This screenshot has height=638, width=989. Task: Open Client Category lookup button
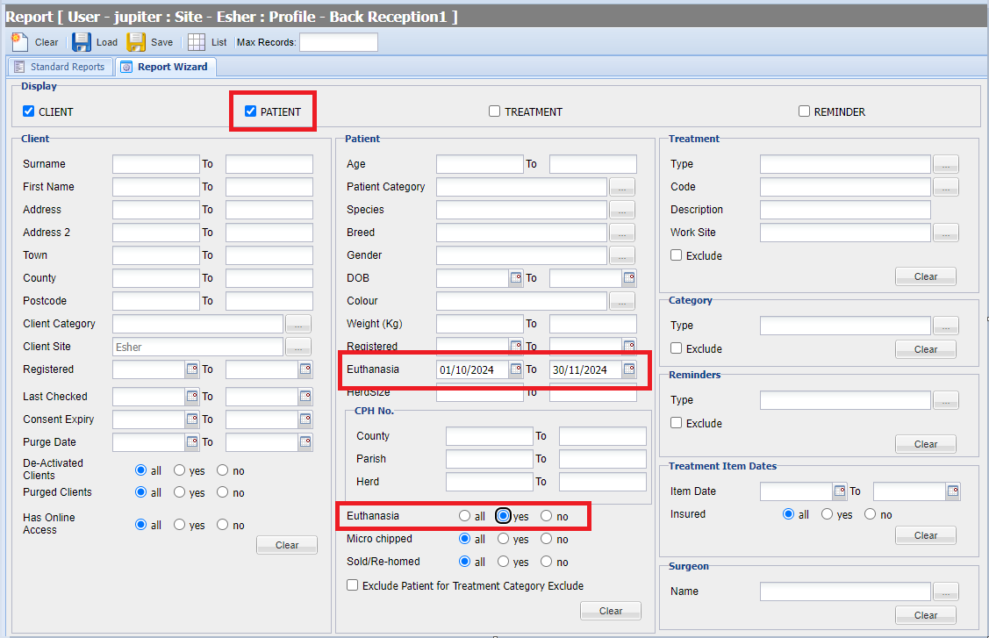[x=298, y=324]
